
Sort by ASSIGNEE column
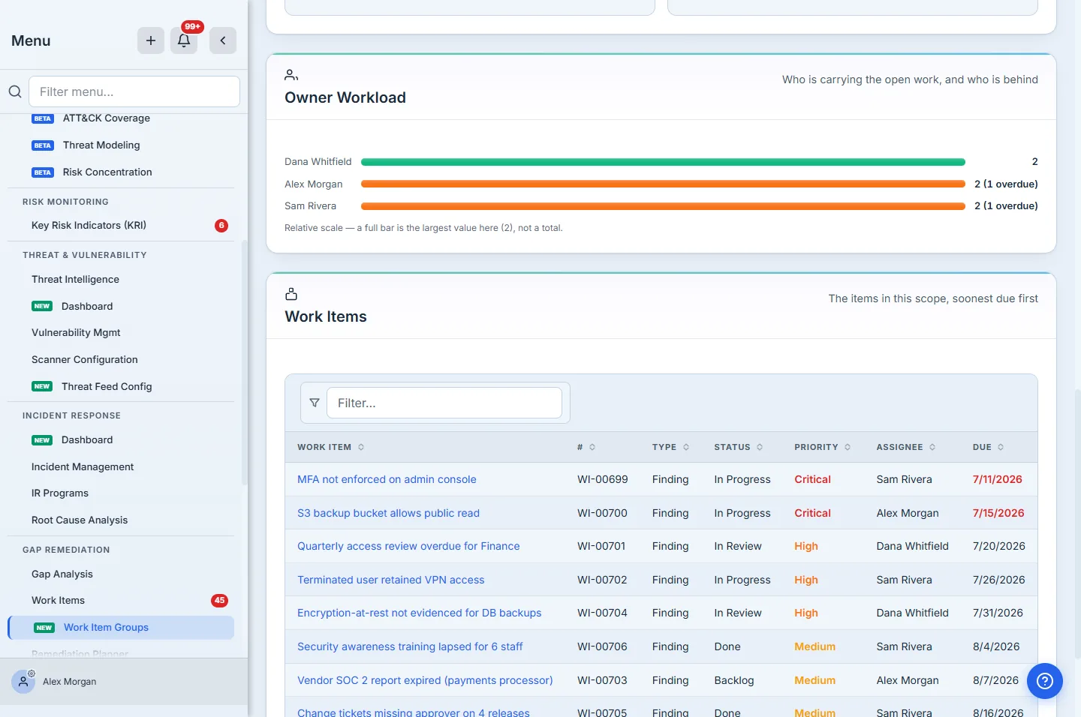coord(906,447)
